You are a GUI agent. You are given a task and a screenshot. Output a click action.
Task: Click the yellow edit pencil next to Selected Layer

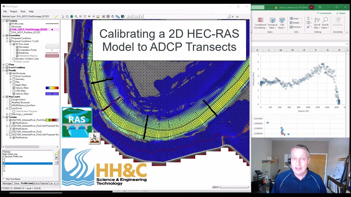tap(56, 17)
